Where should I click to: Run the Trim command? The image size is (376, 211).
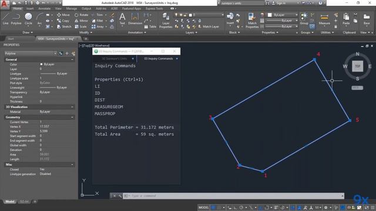98,15
